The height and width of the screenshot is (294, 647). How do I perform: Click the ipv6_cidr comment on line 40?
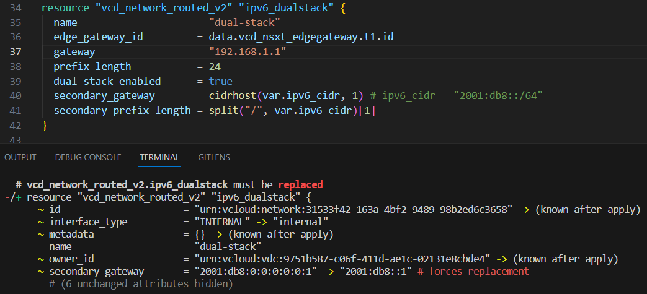pos(458,97)
